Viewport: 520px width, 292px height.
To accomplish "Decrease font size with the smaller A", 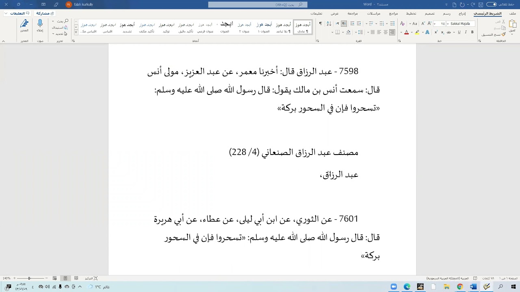I will coord(423,24).
